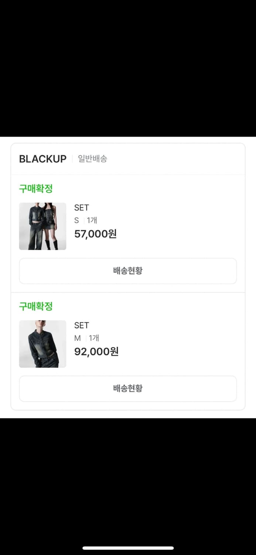
Task: Click the second 구매확정 purchase confirmed label
Action: pos(34,306)
